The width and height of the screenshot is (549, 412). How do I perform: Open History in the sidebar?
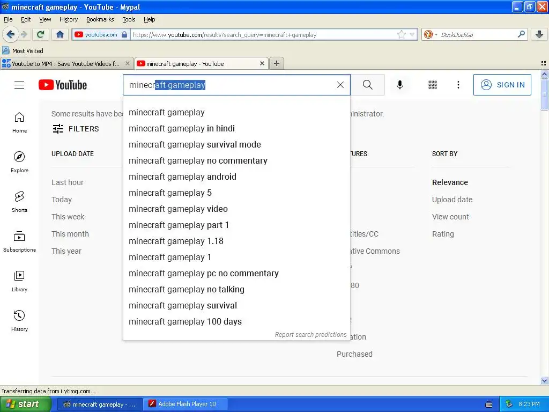click(19, 321)
